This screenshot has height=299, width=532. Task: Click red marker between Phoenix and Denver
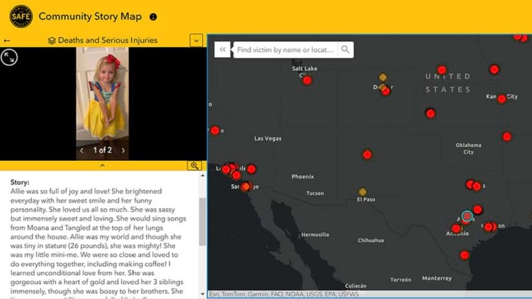pyautogui.click(x=367, y=155)
